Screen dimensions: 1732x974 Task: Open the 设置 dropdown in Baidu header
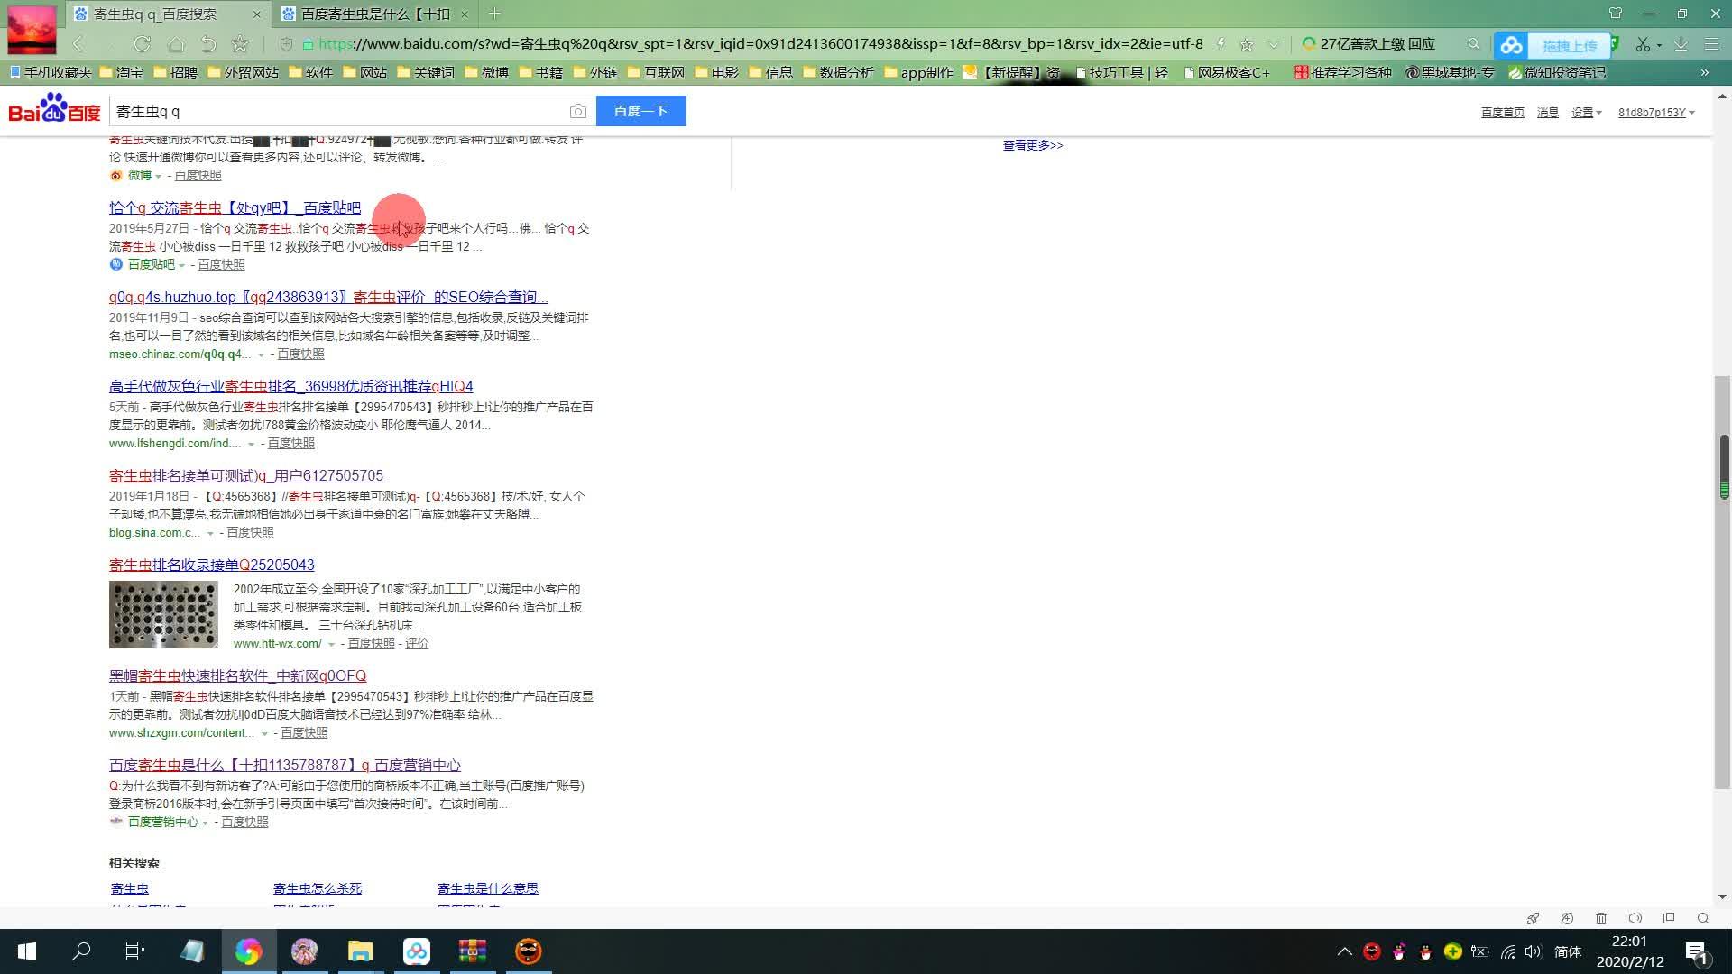(x=1586, y=113)
